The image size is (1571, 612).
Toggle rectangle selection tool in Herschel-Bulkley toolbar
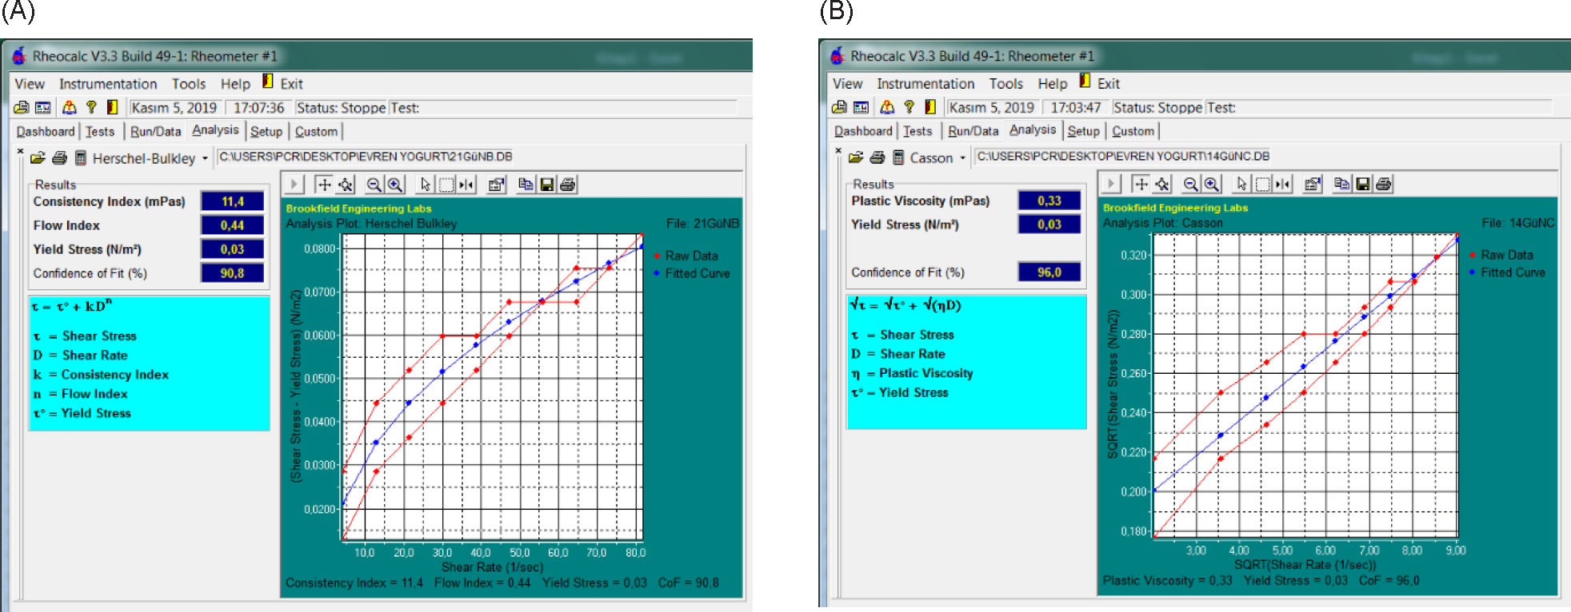[446, 185]
